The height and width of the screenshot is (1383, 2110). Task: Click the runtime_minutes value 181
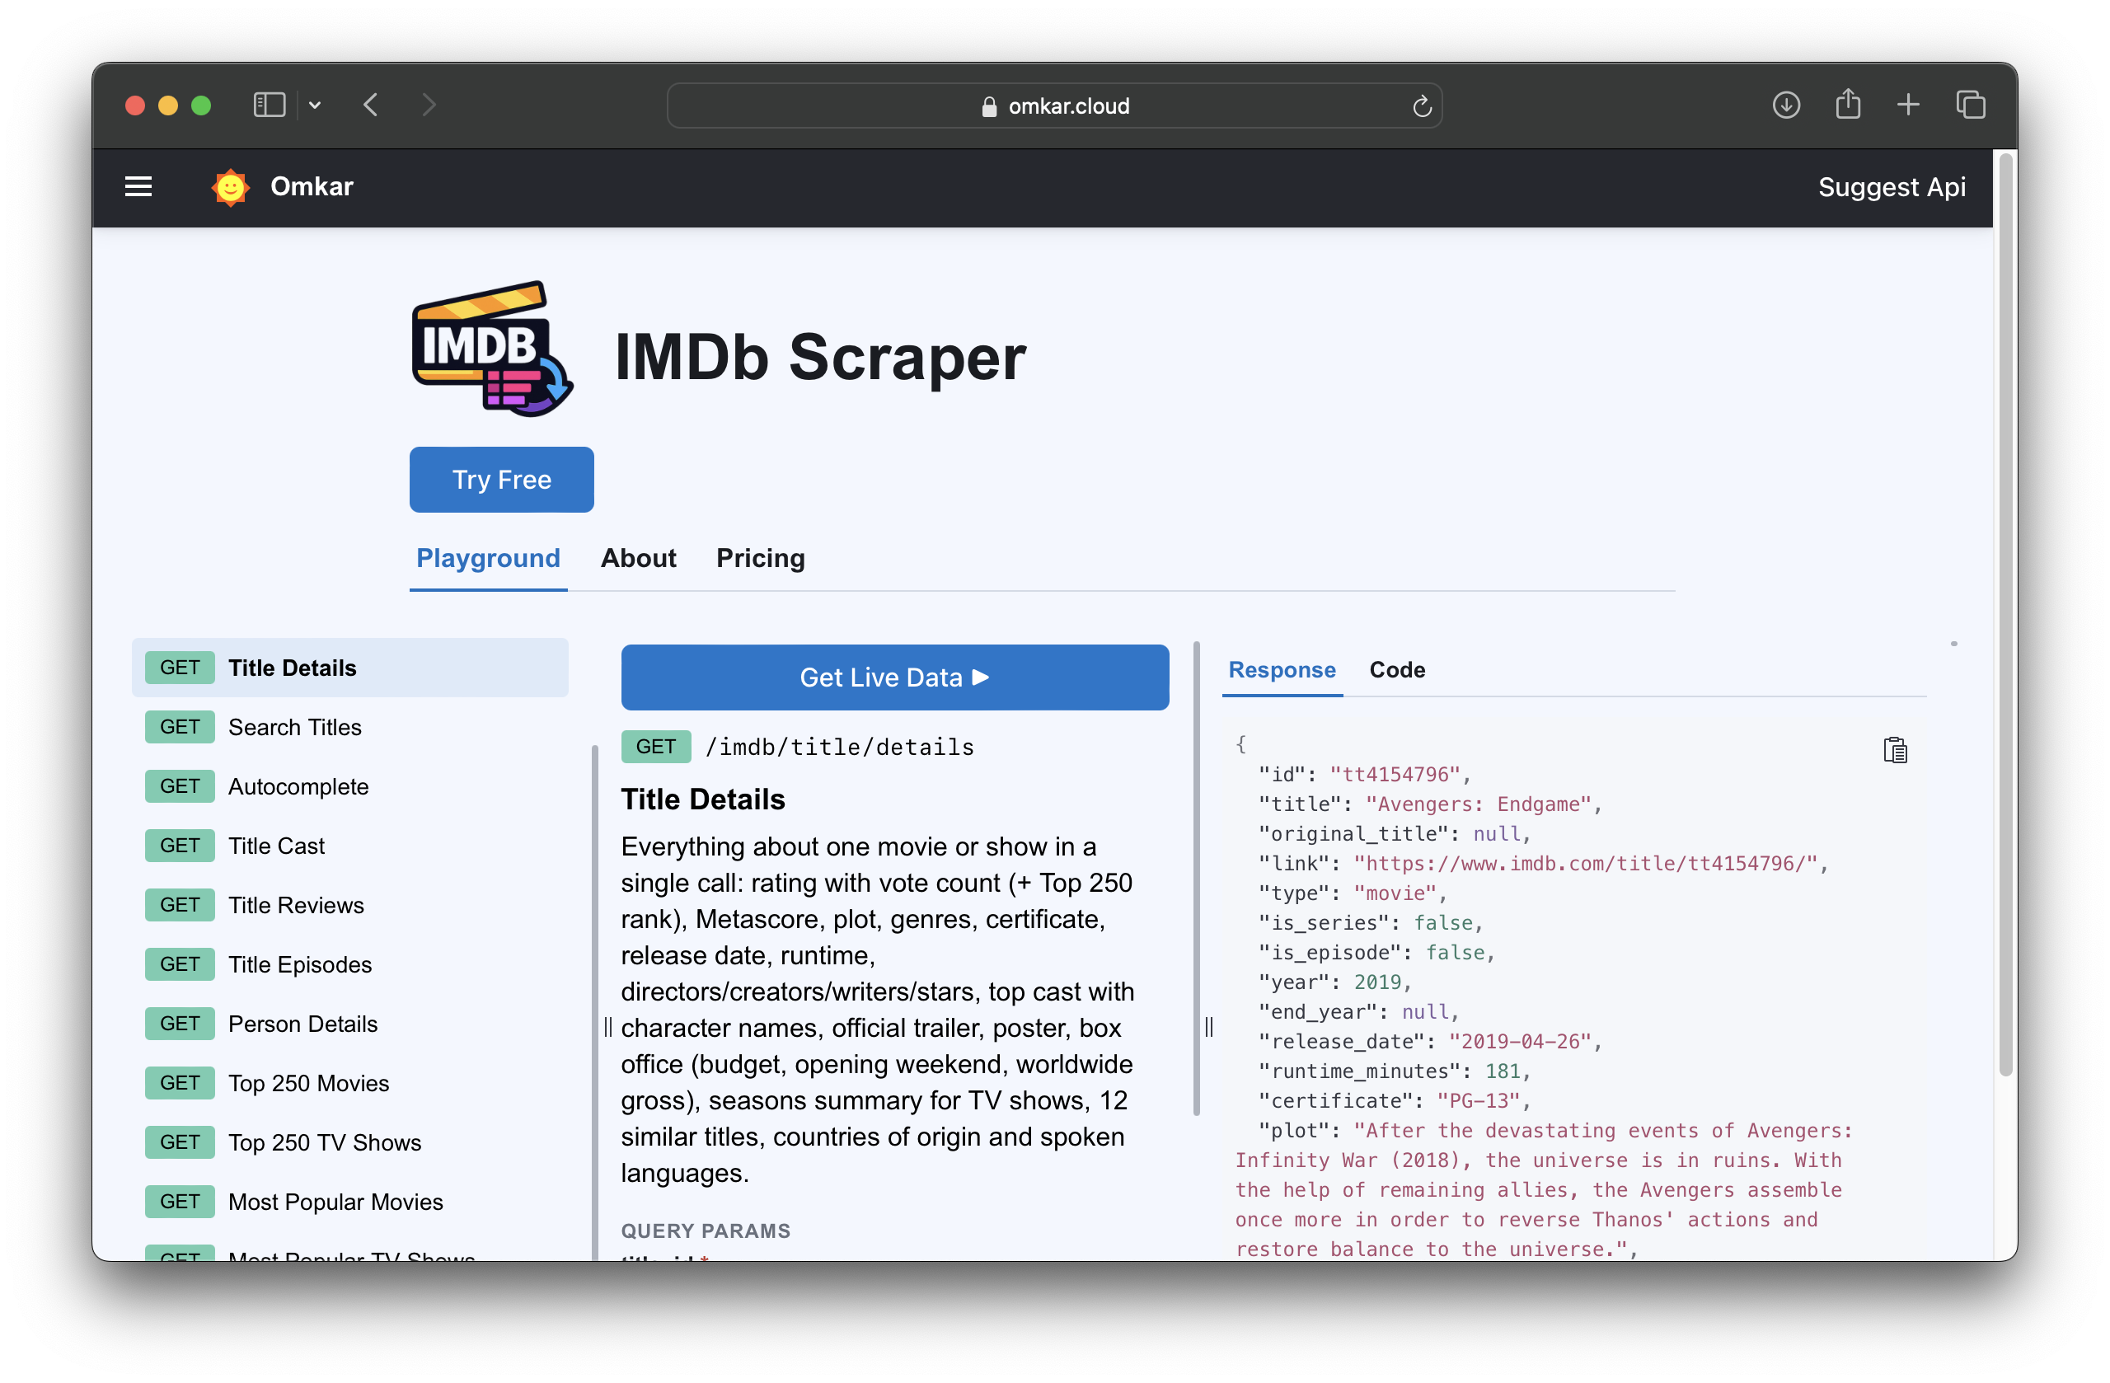click(1503, 1071)
